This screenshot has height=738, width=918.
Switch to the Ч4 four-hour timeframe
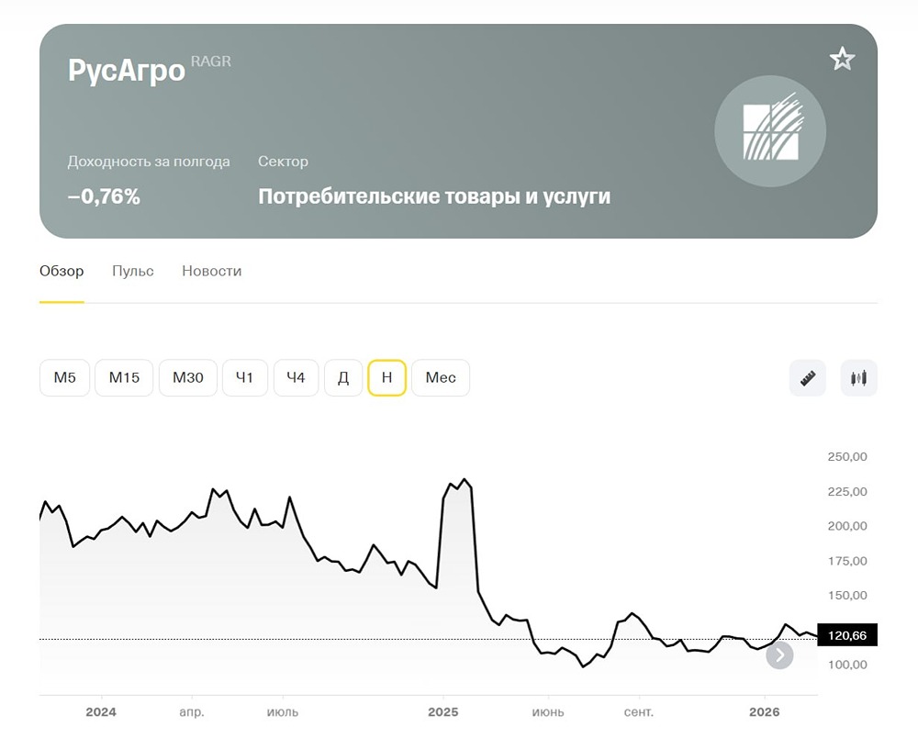pos(296,377)
